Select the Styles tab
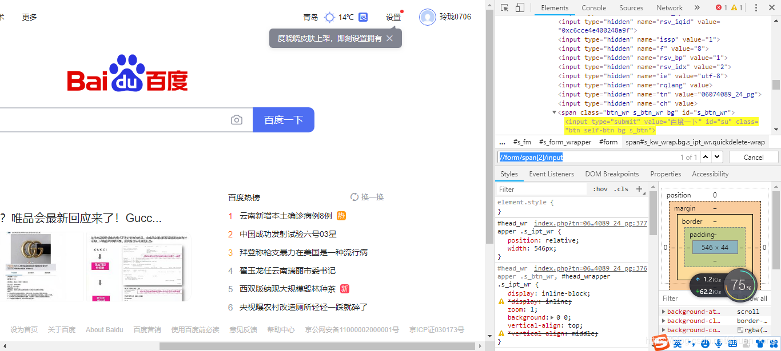Image resolution: width=781 pixels, height=351 pixels. tap(509, 174)
